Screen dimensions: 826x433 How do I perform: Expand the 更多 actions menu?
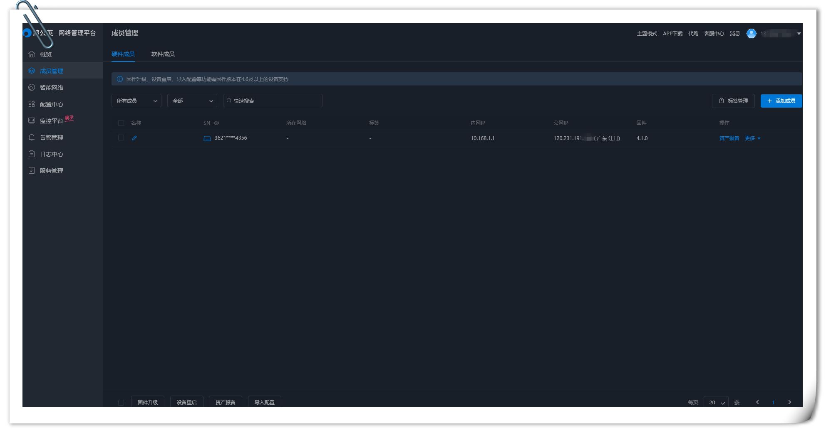click(752, 138)
